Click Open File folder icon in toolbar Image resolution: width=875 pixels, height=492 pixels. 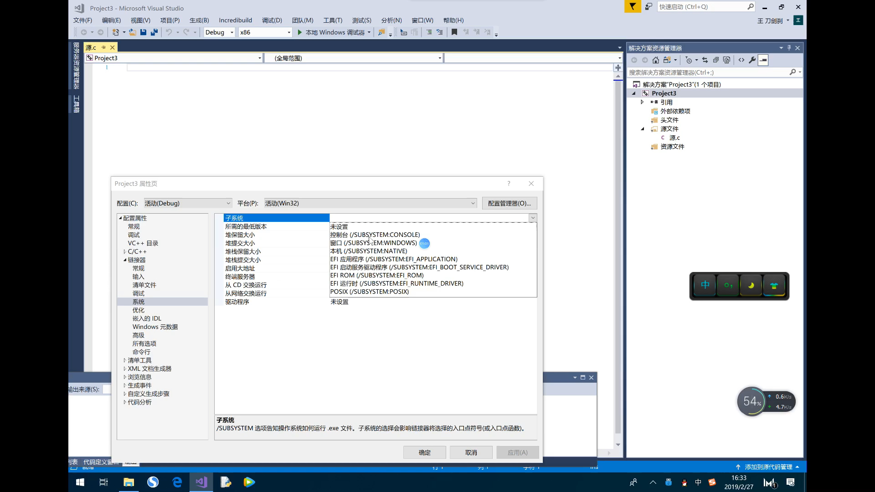[132, 32]
